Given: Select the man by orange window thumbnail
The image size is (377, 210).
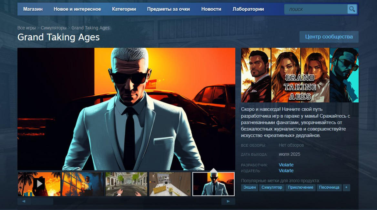Looking at the screenshot, I should point(83,184).
